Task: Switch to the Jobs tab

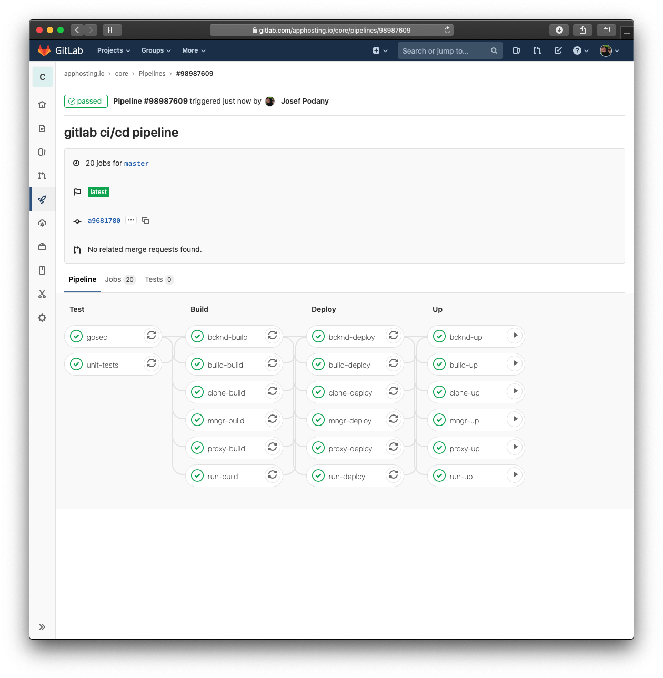Action: 113,279
